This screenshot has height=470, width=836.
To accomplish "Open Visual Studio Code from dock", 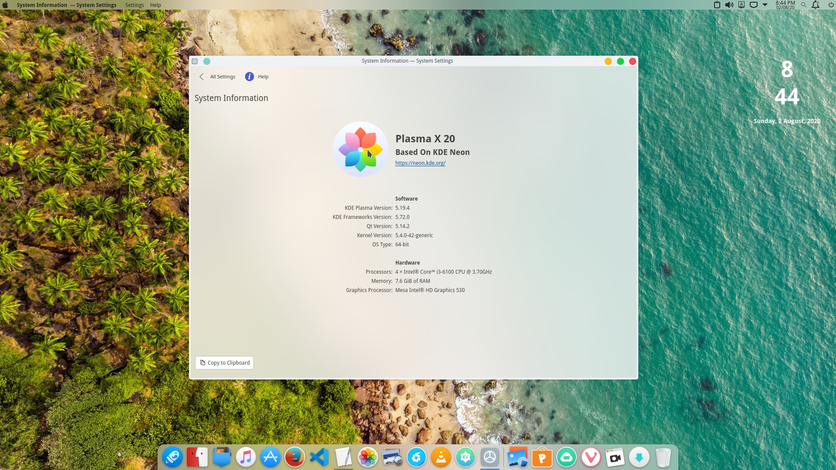I will pyautogui.click(x=319, y=457).
